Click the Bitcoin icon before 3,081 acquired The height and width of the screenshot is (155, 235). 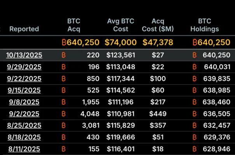64,126
